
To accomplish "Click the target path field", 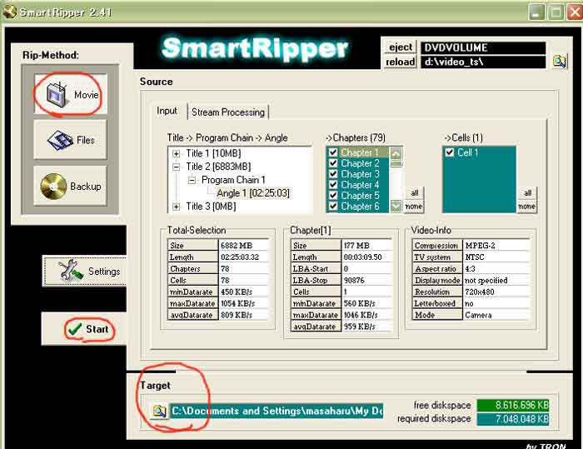I will point(277,411).
